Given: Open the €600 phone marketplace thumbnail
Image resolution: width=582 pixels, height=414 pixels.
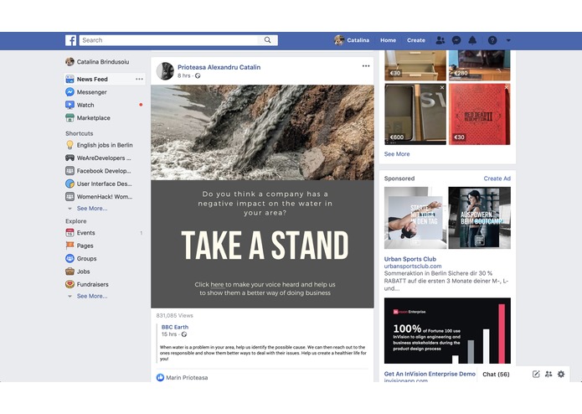Looking at the screenshot, I should pyautogui.click(x=415, y=114).
